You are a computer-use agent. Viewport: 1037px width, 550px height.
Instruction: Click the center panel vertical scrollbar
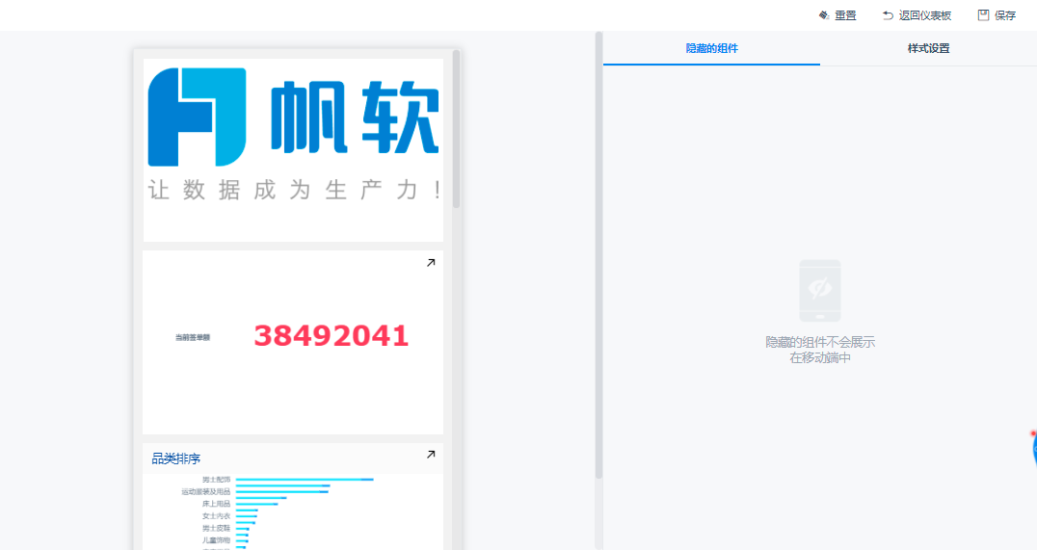[598, 255]
